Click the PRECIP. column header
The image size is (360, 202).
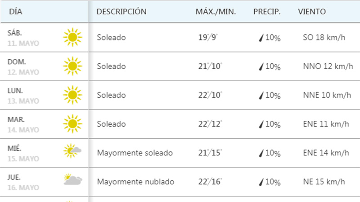pos(267,12)
